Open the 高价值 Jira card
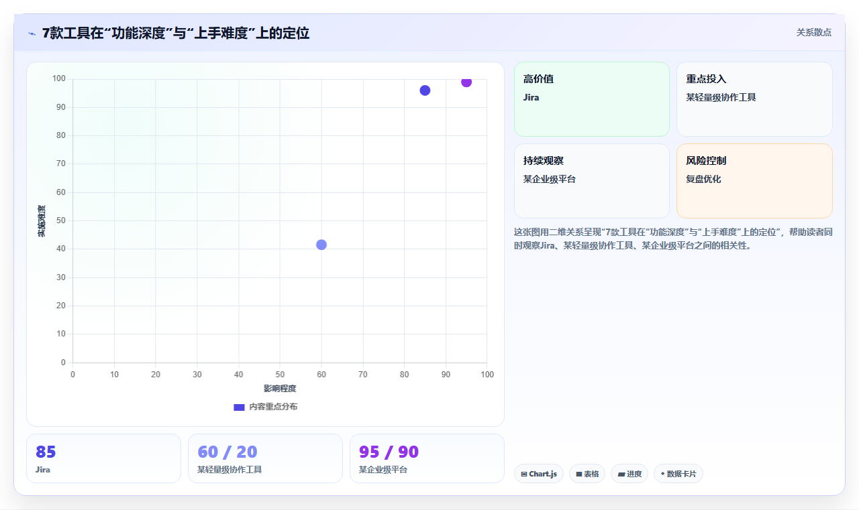The width and height of the screenshot is (859, 510). coord(592,99)
